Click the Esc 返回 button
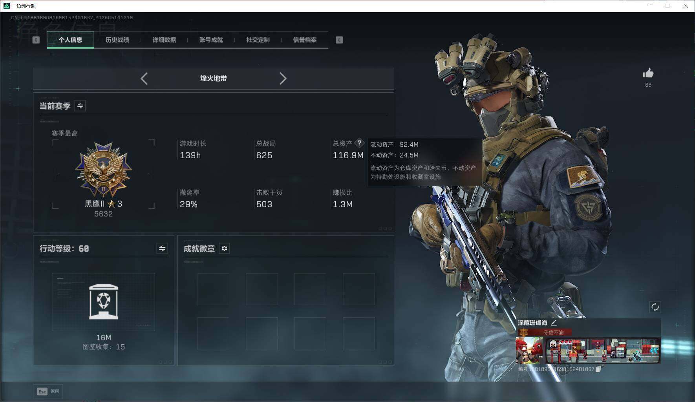695x402 pixels. [48, 391]
